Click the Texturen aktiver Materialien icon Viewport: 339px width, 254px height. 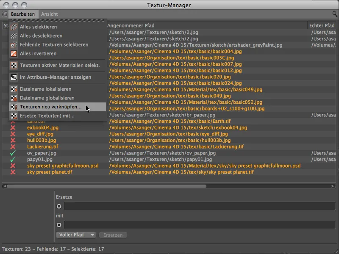click(14, 65)
